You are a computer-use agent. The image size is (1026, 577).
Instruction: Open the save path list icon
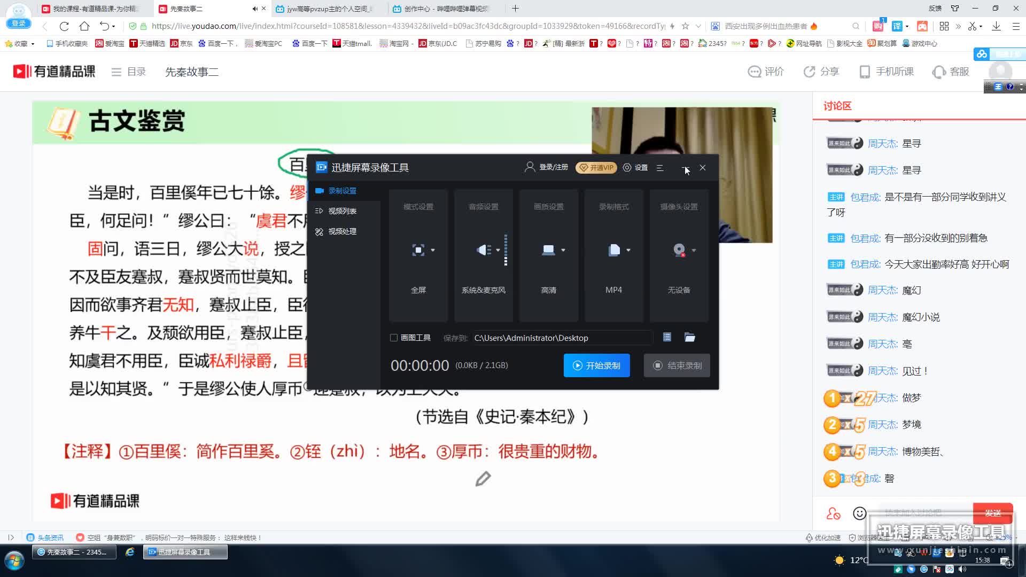[x=667, y=337]
